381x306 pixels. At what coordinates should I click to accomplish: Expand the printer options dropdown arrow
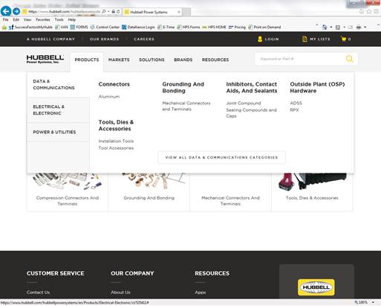pyautogui.click(x=365, y=28)
